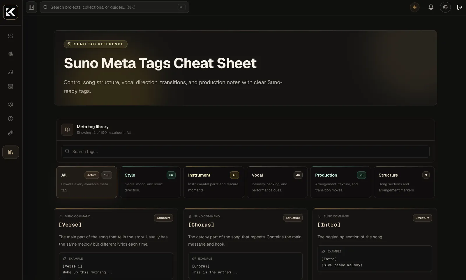466x280 pixels.
Task: Click the Chorus card description text
Action: [245, 241]
